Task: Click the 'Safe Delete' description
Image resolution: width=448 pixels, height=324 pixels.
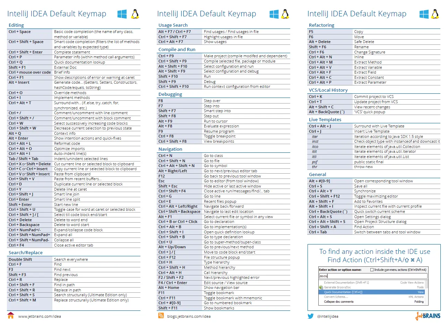Action: pyautogui.click(x=364, y=42)
